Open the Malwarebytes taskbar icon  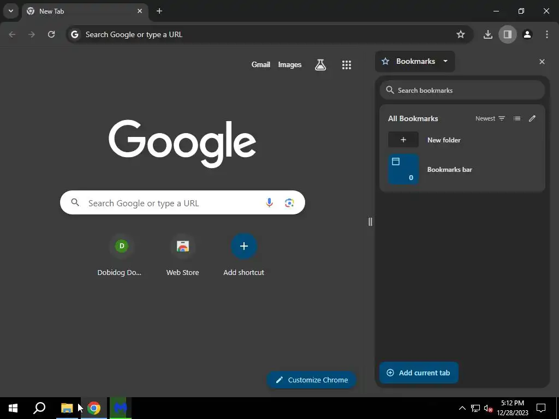[x=121, y=408]
